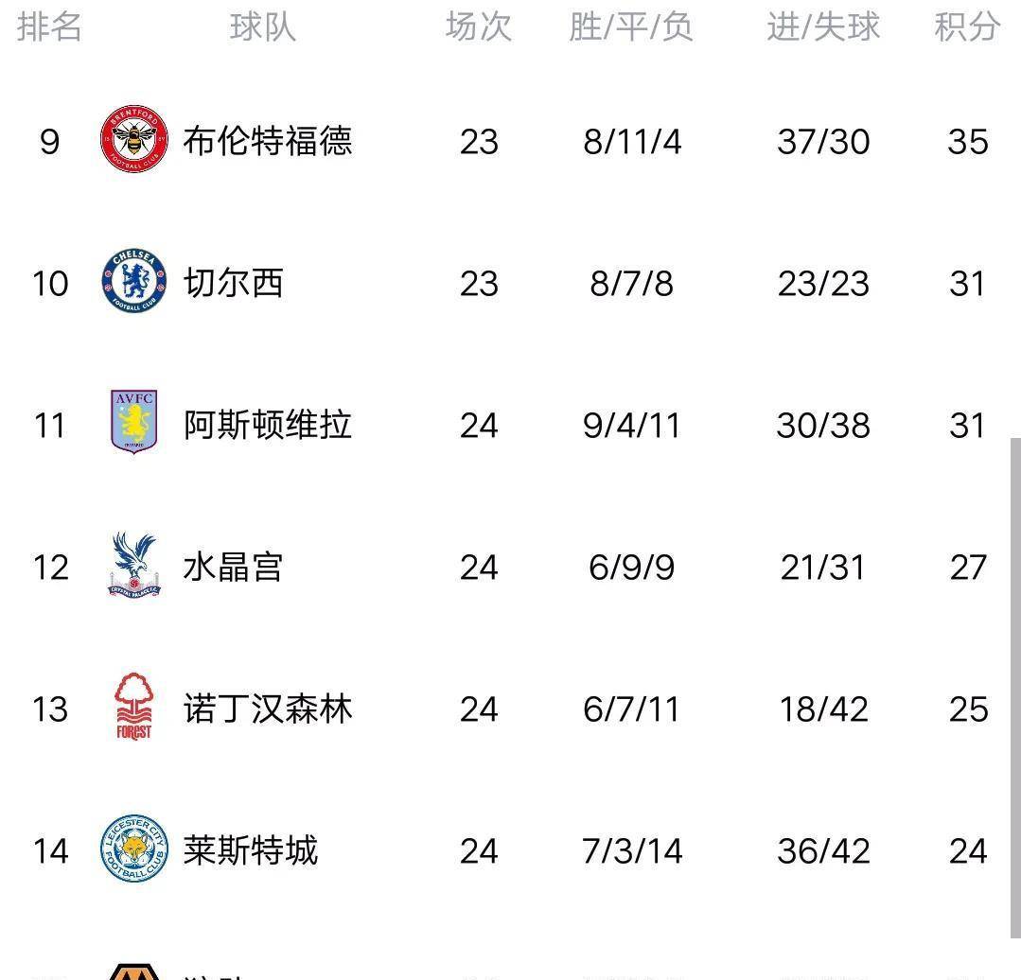Open team name 莱斯特城
The image size is (1021, 980).
(x=251, y=850)
